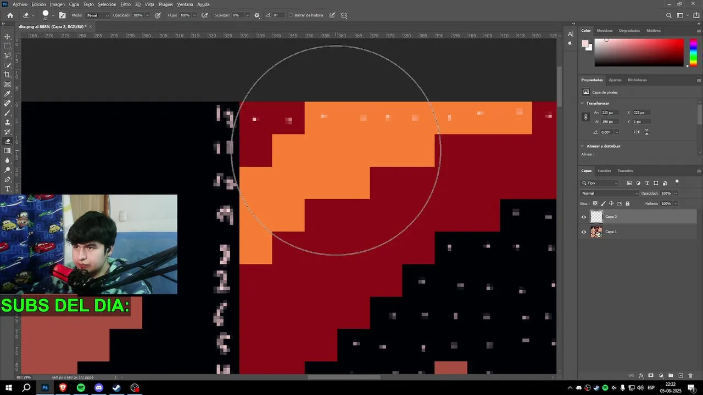
Task: Open the Ventana menu
Action: (x=185, y=4)
